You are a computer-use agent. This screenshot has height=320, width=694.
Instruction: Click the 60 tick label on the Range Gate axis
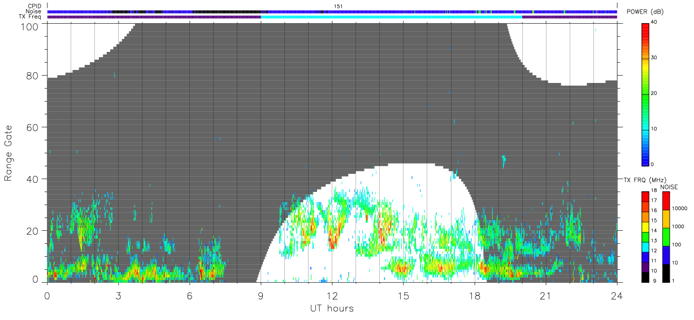[x=33, y=128]
